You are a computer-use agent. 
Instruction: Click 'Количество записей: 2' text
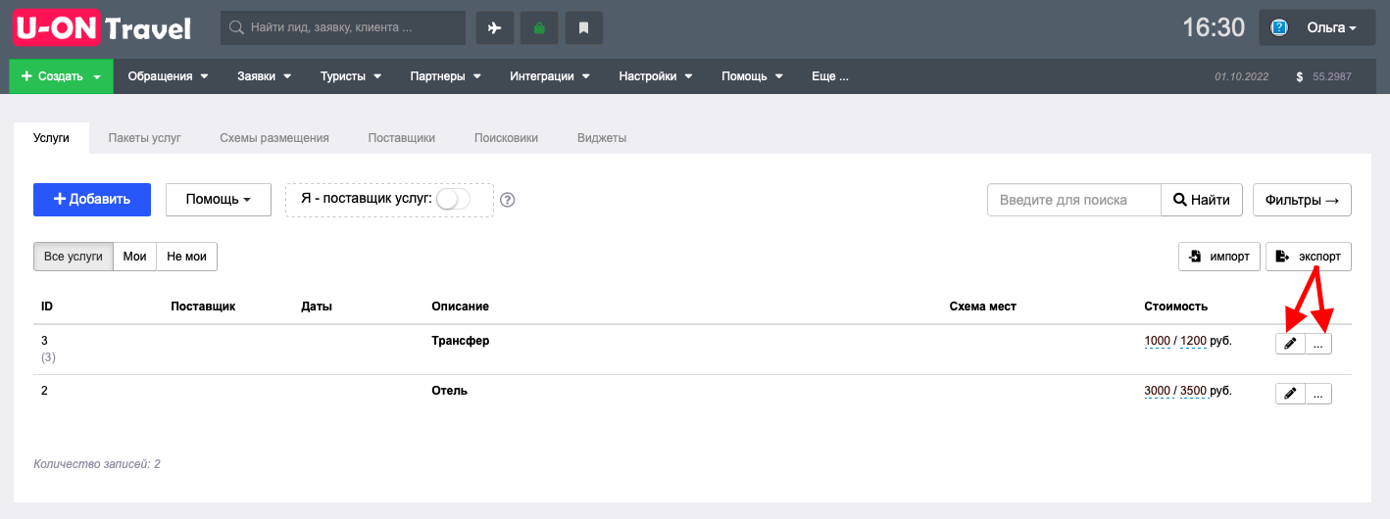click(x=97, y=464)
